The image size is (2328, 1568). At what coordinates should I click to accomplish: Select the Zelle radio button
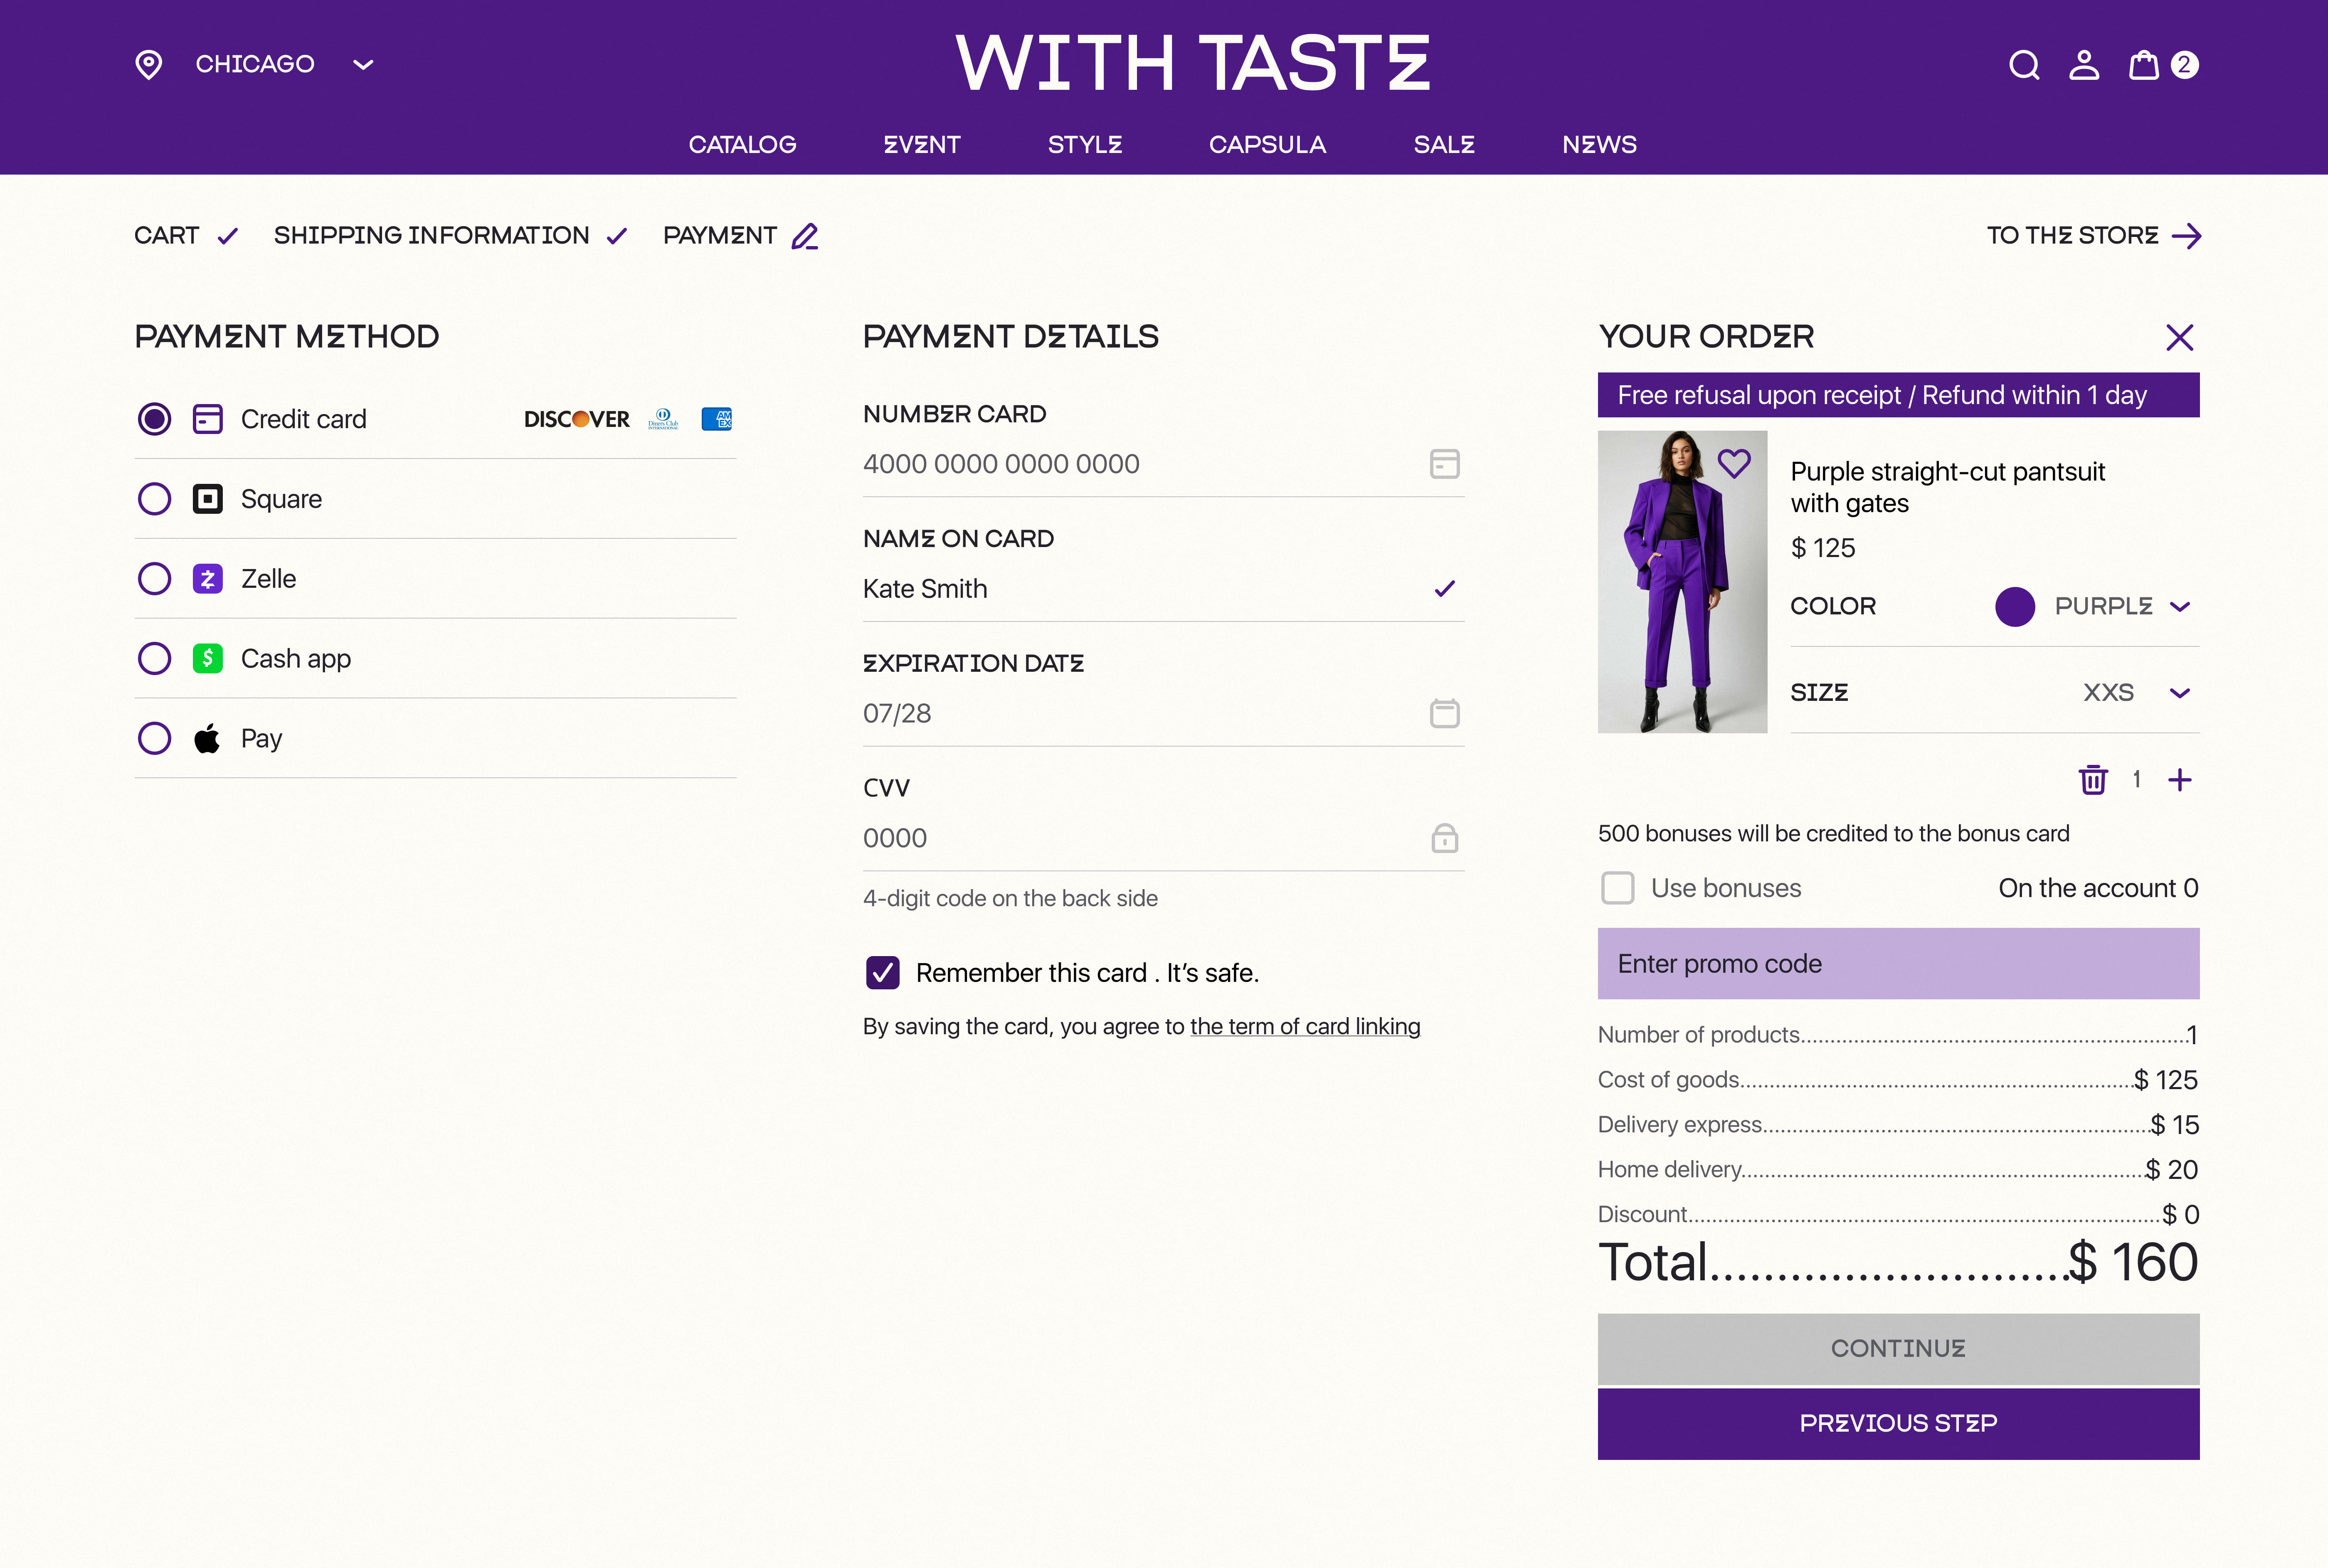pyautogui.click(x=154, y=579)
